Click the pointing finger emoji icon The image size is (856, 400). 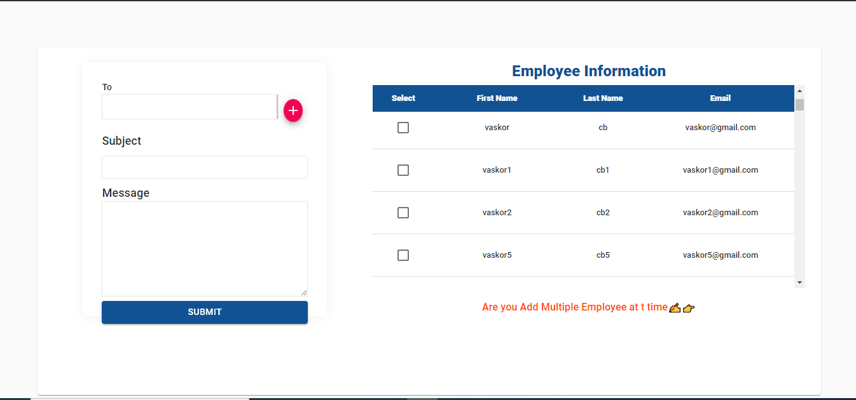(x=689, y=309)
